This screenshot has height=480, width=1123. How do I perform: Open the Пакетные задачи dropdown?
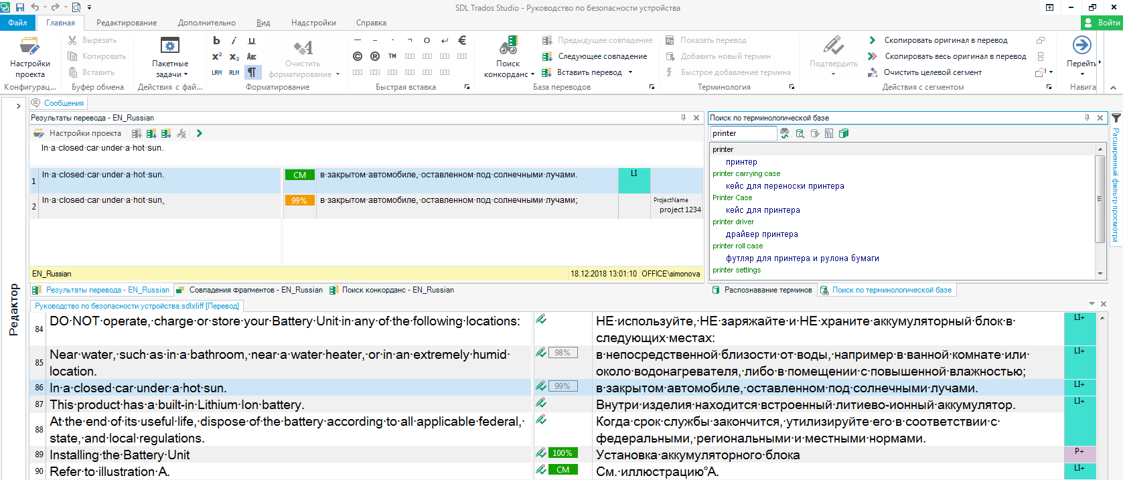(x=170, y=58)
